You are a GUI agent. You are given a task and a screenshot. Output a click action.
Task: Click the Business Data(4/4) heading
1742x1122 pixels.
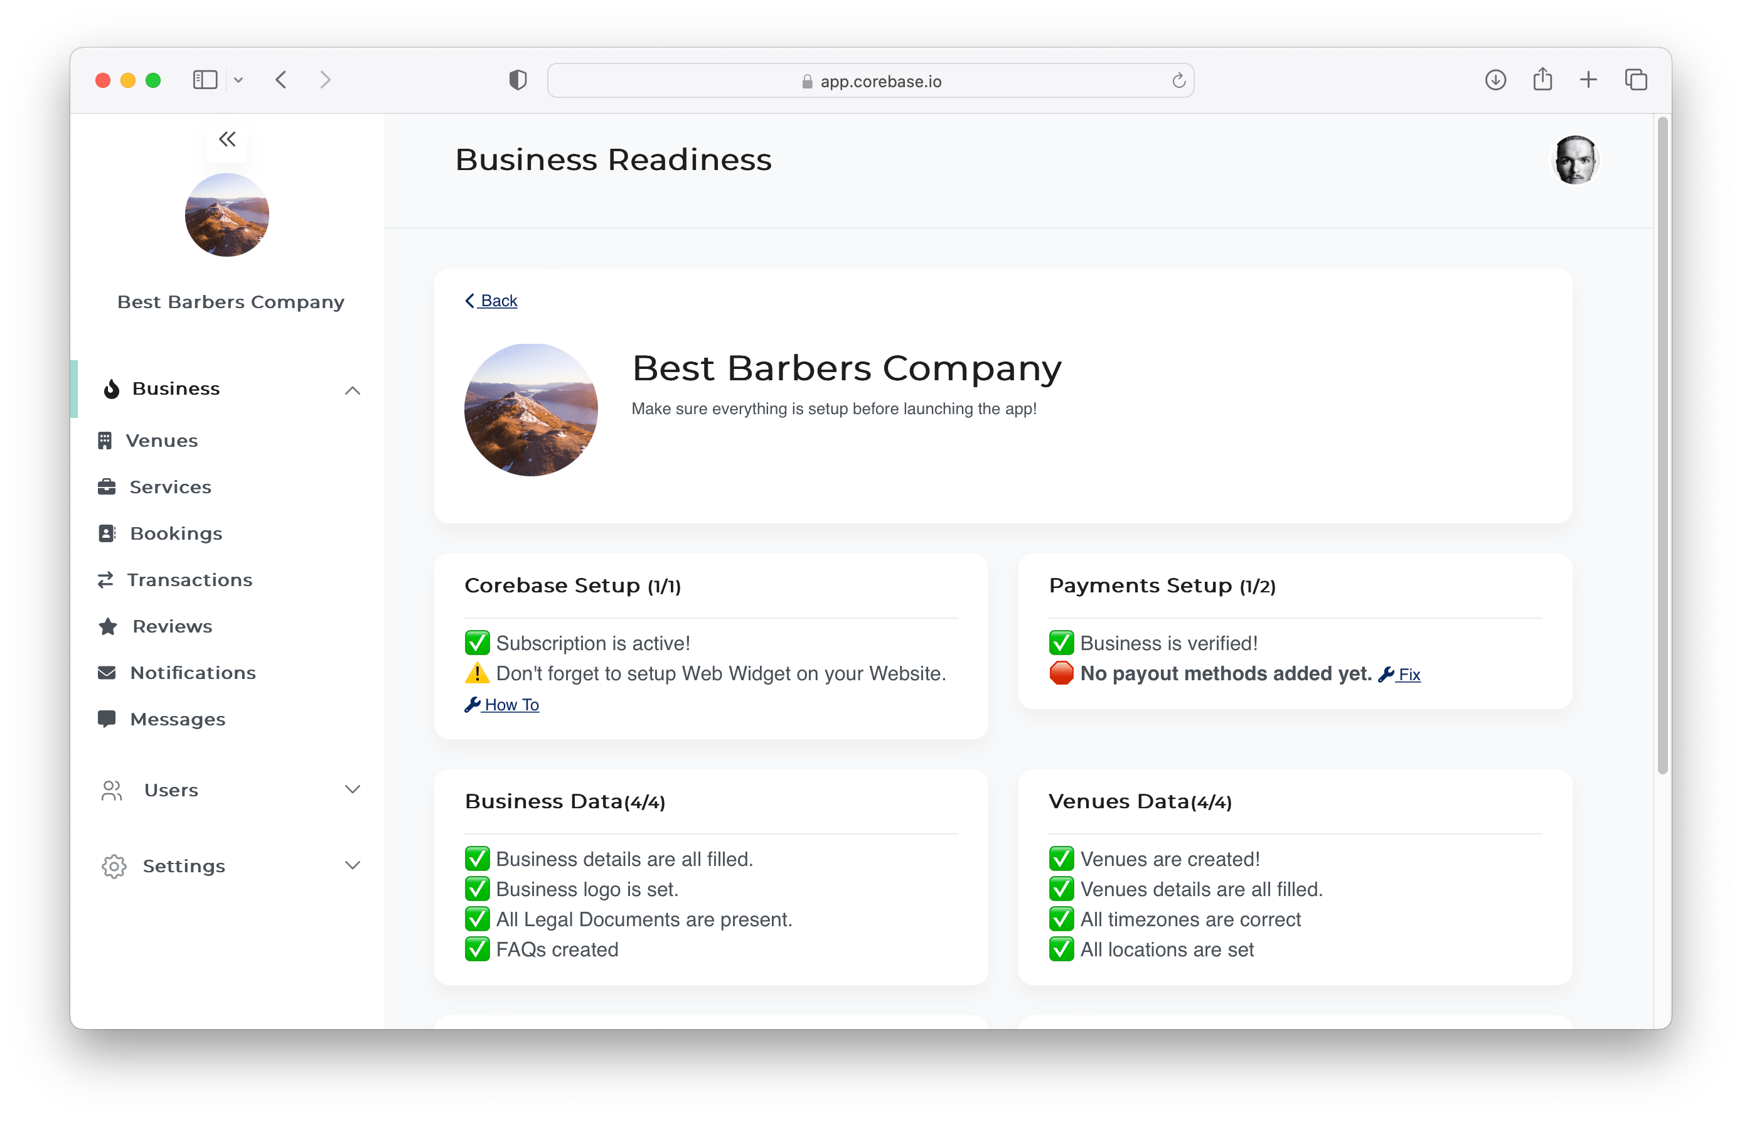pyautogui.click(x=565, y=801)
